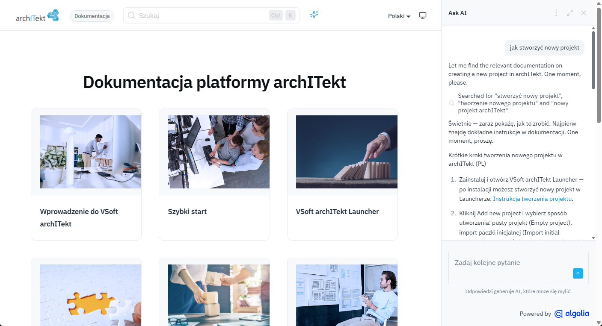
Task: Send the question with arrow button
Action: (578, 273)
